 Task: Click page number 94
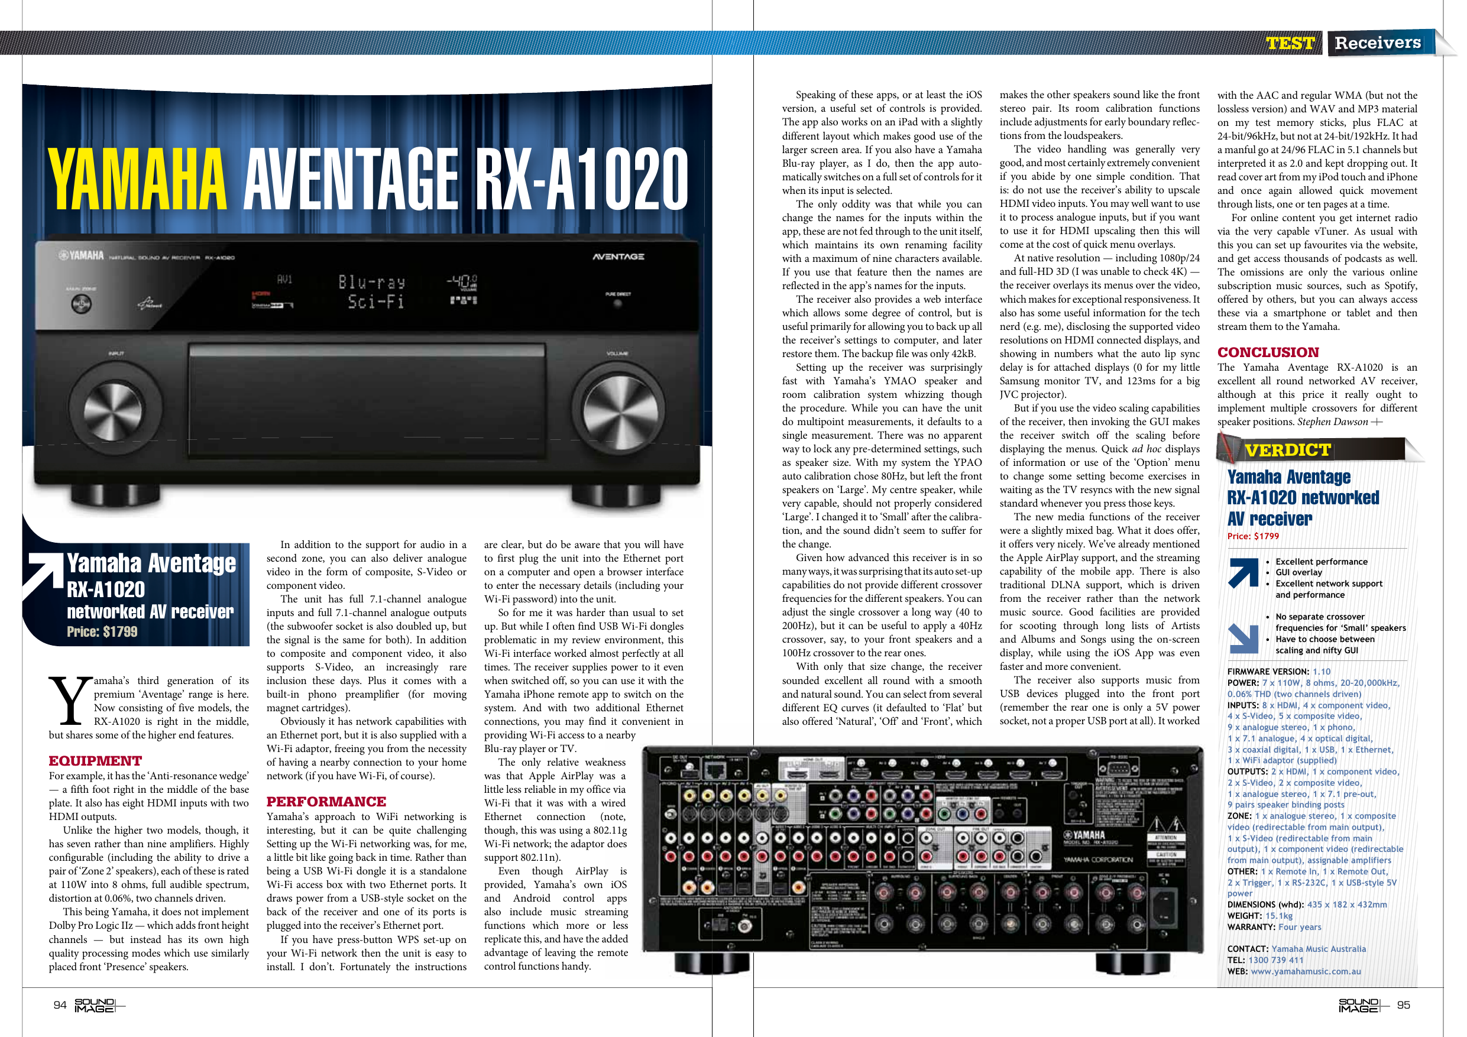pyautogui.click(x=59, y=1005)
